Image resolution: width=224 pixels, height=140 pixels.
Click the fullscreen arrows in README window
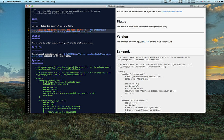point(204,6)
